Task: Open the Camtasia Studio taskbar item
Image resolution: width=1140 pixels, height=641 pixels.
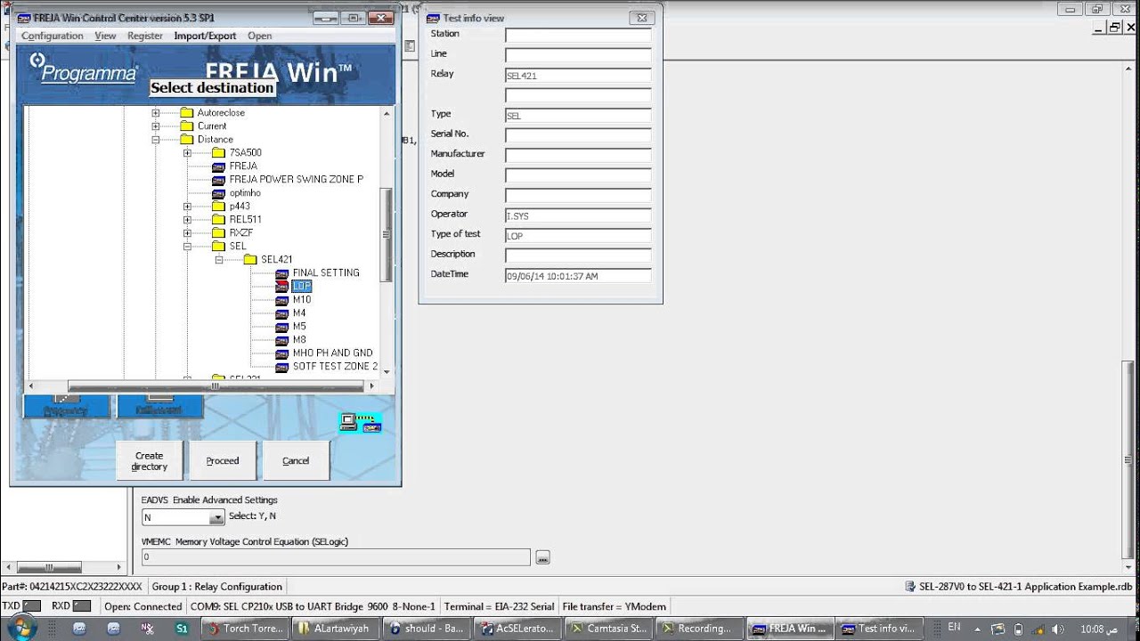Action: [608, 629]
